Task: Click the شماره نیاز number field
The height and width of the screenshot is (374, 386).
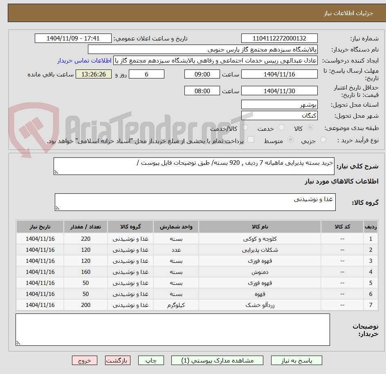Action: click(x=279, y=38)
